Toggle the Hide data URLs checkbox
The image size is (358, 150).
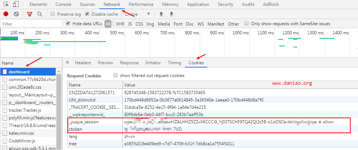pos(68,24)
